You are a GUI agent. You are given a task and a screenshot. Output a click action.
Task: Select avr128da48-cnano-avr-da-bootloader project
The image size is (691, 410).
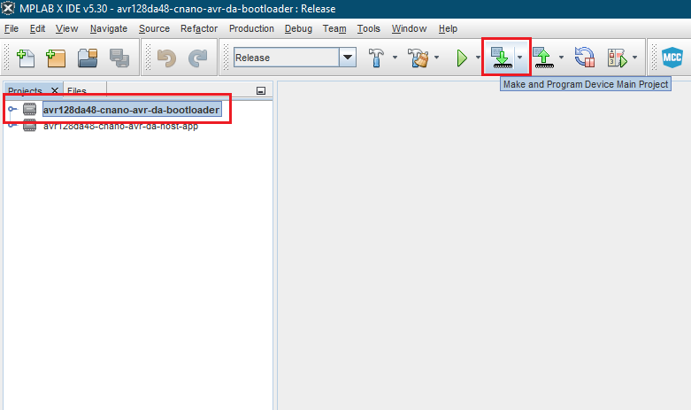(x=131, y=109)
